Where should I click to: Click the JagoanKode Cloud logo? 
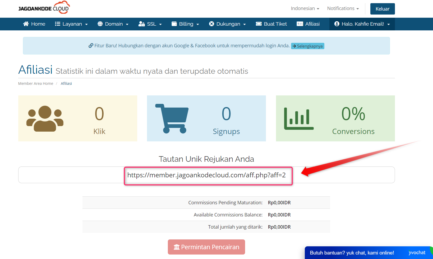(x=44, y=7)
